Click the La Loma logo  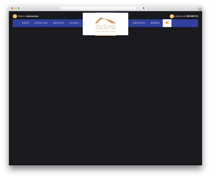point(105,24)
